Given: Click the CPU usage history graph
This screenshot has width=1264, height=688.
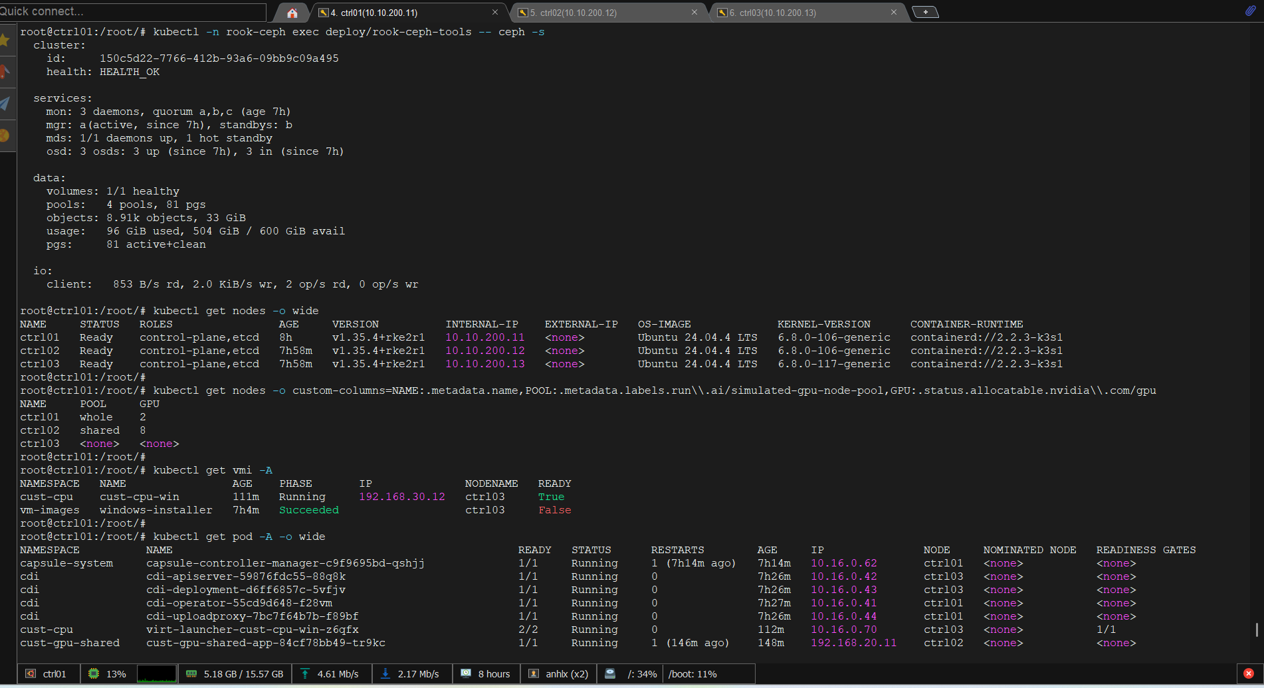Looking at the screenshot, I should coord(157,673).
